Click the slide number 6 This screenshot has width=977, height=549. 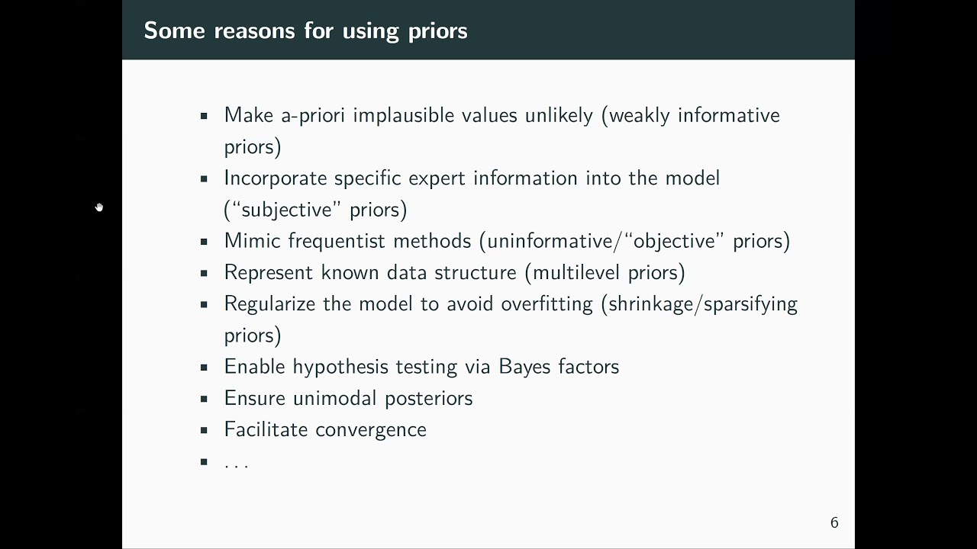(x=834, y=522)
